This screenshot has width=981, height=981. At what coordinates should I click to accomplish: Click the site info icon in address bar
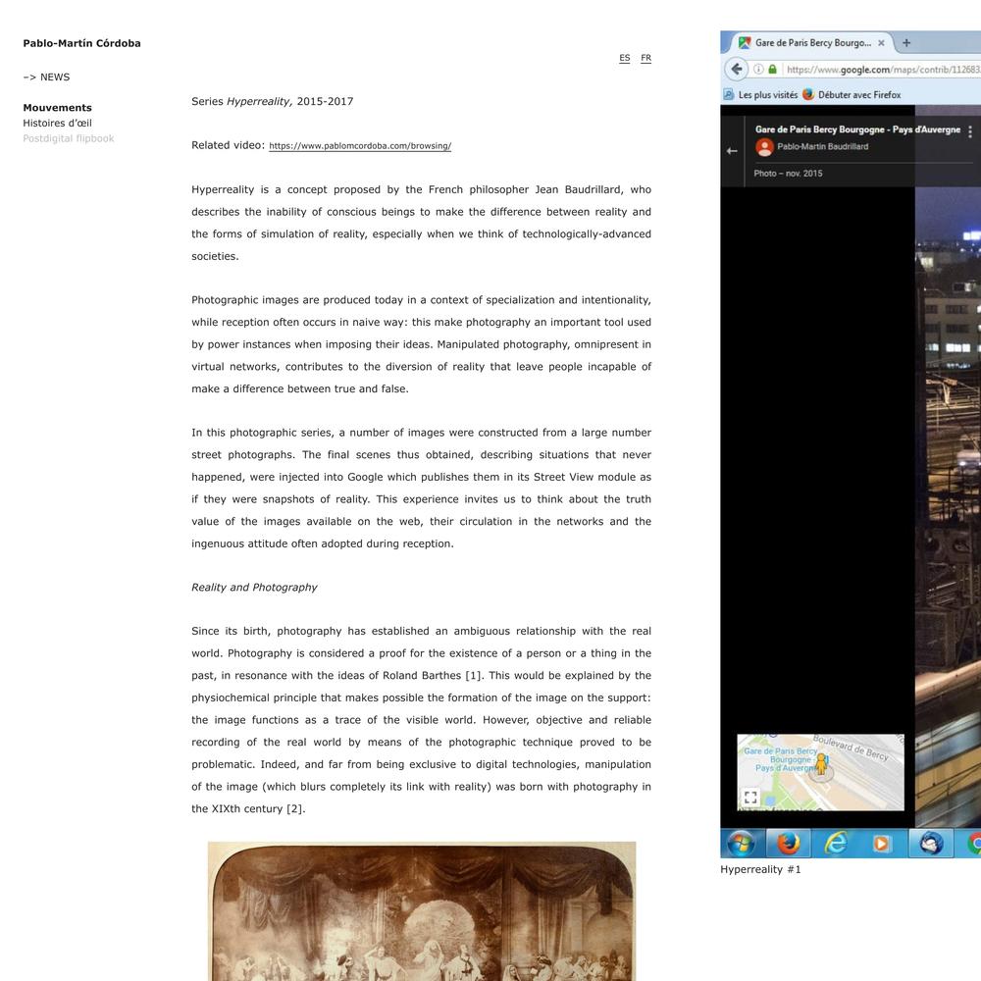[758, 69]
